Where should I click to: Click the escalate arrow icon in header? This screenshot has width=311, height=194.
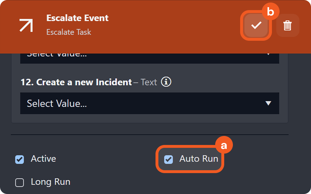click(26, 25)
